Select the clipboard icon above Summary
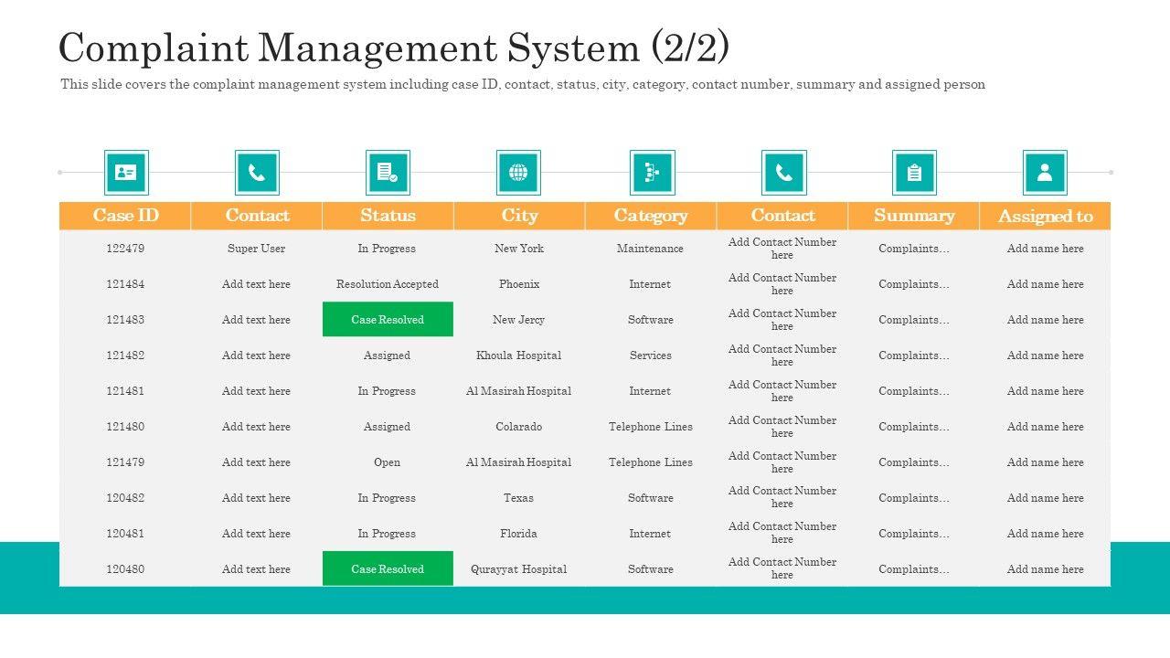 tap(914, 173)
